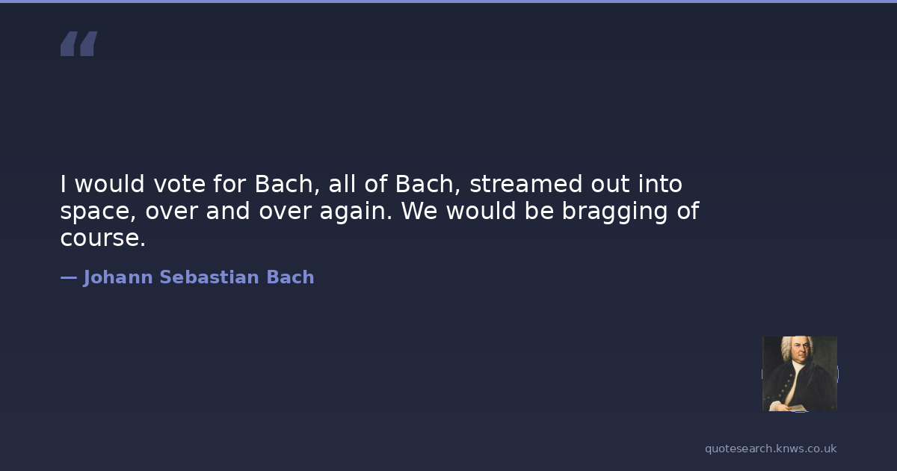Click the purple accent bar at the top
This screenshot has width=897, height=471.
[449, 1]
